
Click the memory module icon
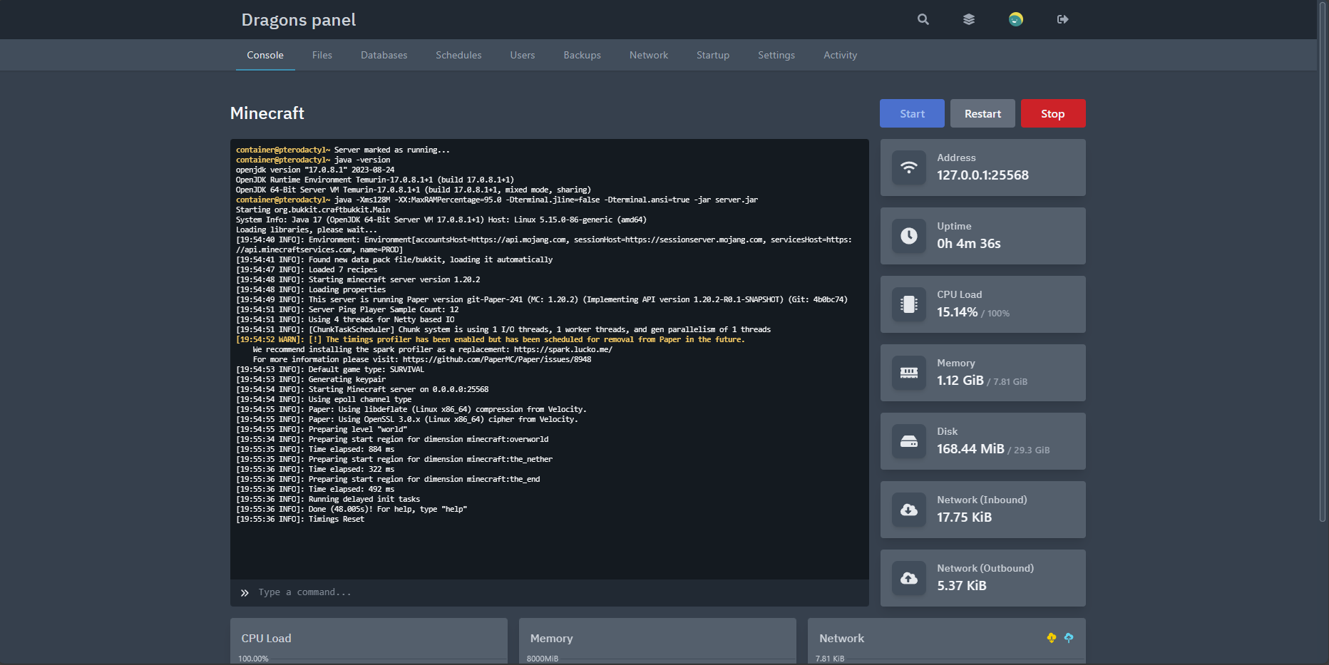pyautogui.click(x=909, y=373)
